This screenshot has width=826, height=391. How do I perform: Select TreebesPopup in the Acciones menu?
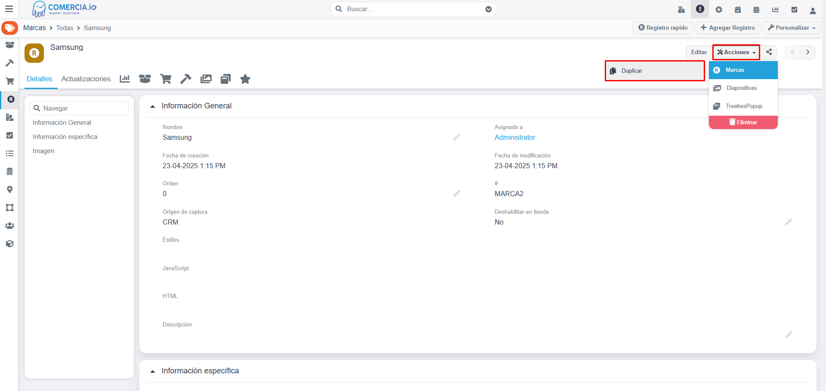coord(743,106)
